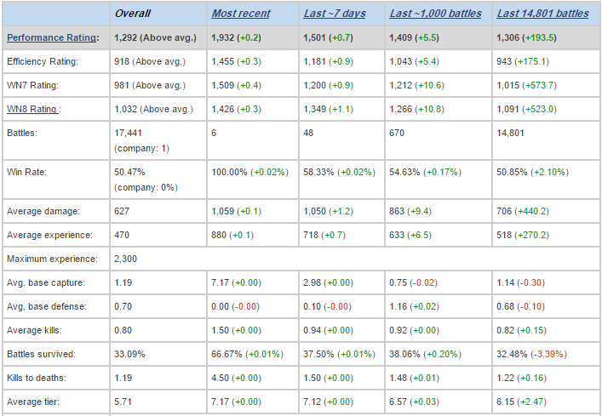Select the 7.12 (+0.00) average tier cell

pyautogui.click(x=329, y=402)
